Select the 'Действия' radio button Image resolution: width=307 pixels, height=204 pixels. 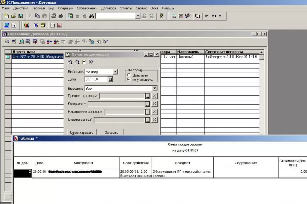coord(129,75)
